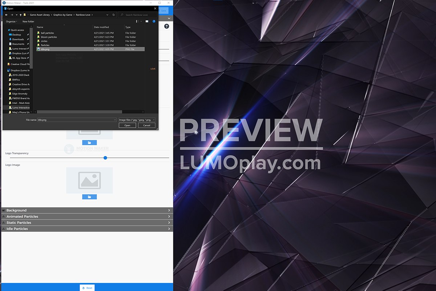Open the 2019-2020 Deck folder in sidebar
Image resolution: width=436 pixels, height=291 pixels.
pyautogui.click(x=21, y=75)
